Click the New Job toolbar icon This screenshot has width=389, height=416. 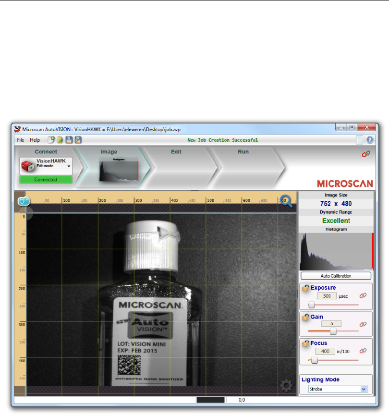[51, 140]
